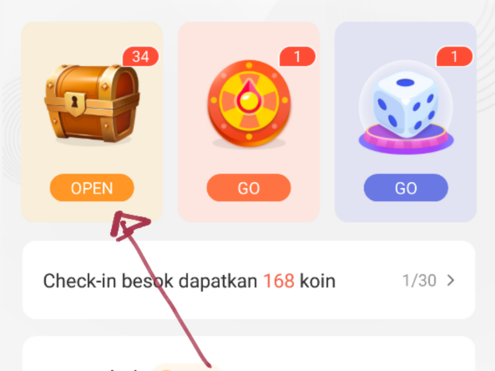Click the blue GO button for dice

(406, 188)
